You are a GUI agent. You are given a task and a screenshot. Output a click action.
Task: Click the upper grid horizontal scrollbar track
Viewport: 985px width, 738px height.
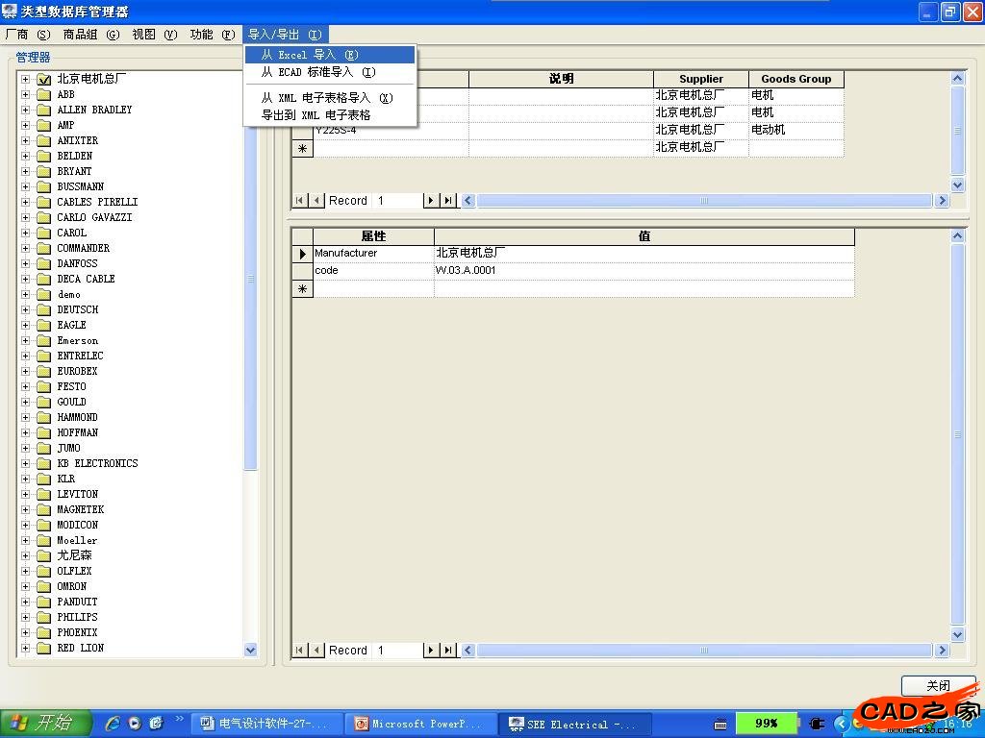click(x=703, y=201)
